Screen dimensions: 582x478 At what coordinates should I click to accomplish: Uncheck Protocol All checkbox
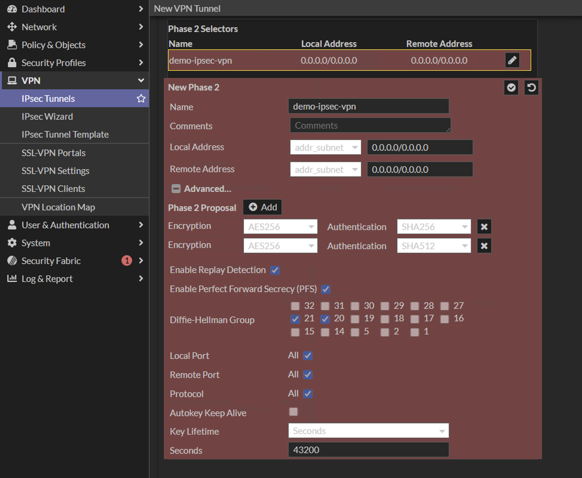(308, 394)
